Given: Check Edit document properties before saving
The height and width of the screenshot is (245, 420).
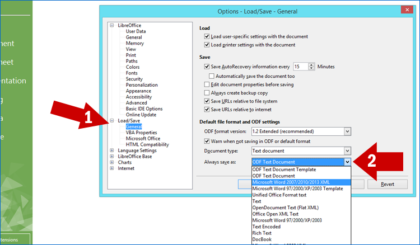Looking at the screenshot, I should tap(207, 84).
